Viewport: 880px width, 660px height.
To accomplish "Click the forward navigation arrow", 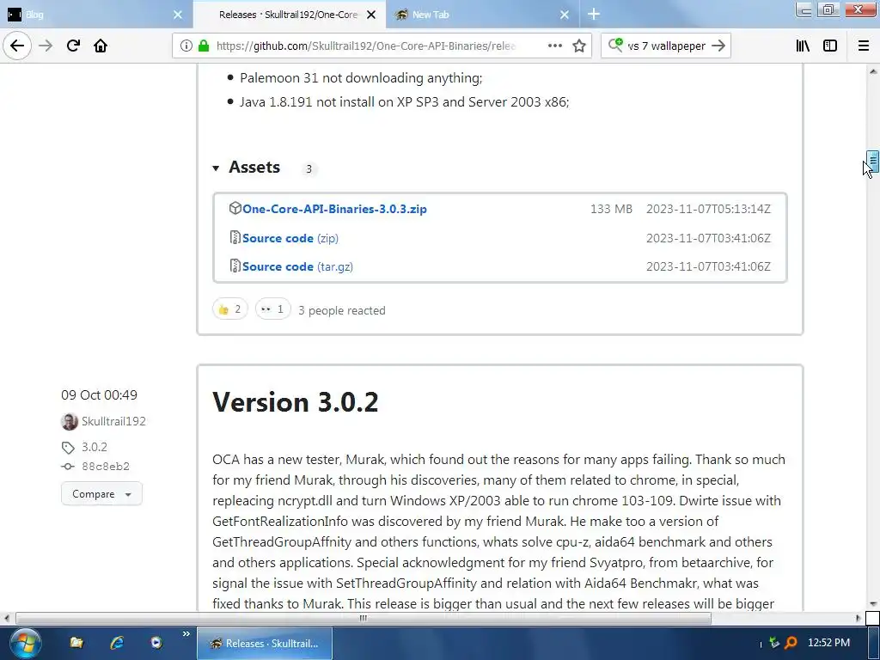I will (46, 46).
